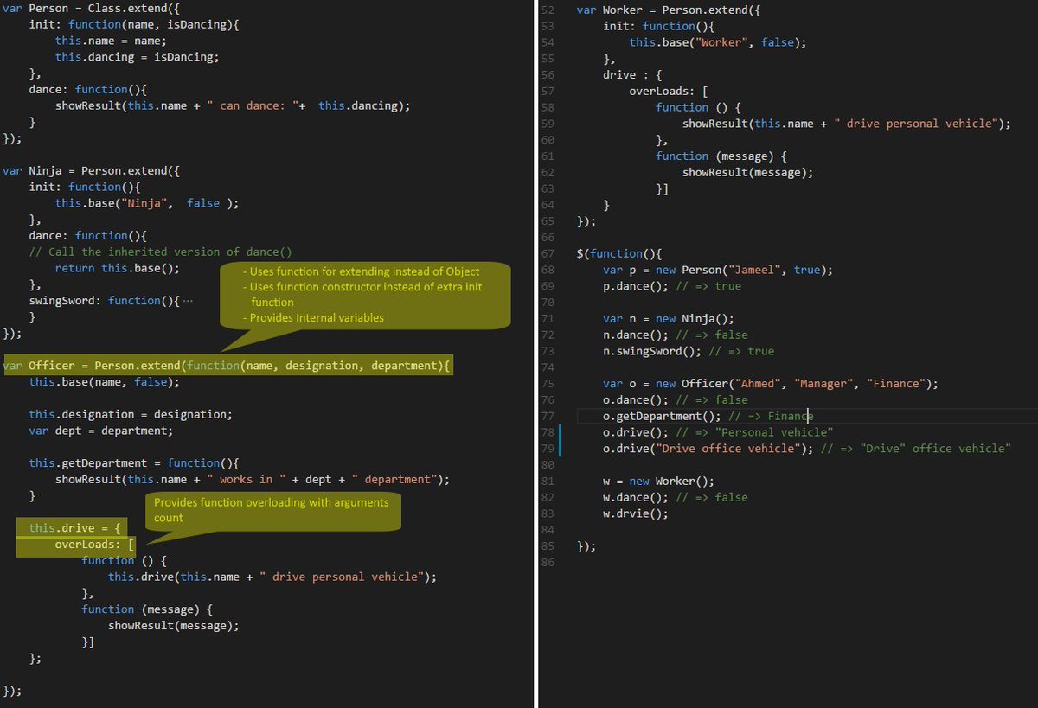Click 'overLoads: [' in the Officer pane
The height and width of the screenshot is (708, 1038).
[95, 545]
